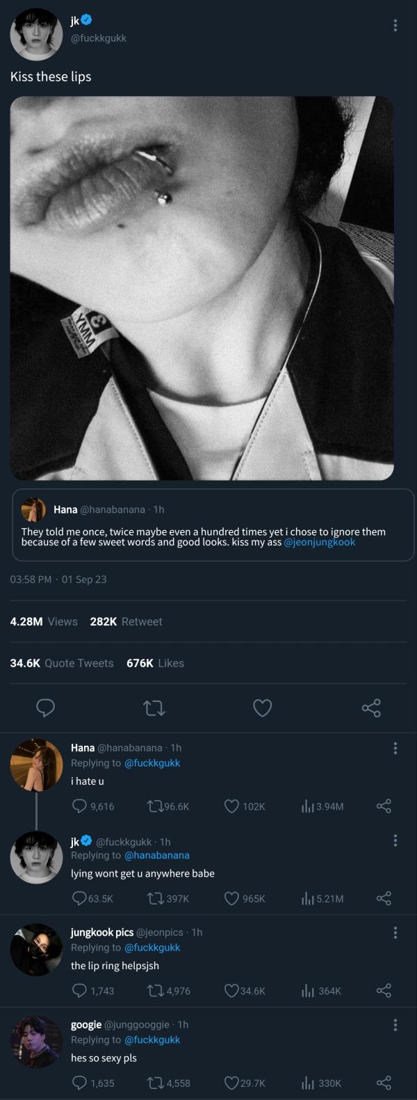
Task: Share the main tweet
Action: (x=371, y=708)
